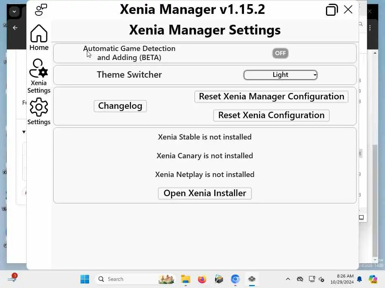385x288 pixels.
Task: Click the cloud sync tray icon
Action: [x=300, y=279]
